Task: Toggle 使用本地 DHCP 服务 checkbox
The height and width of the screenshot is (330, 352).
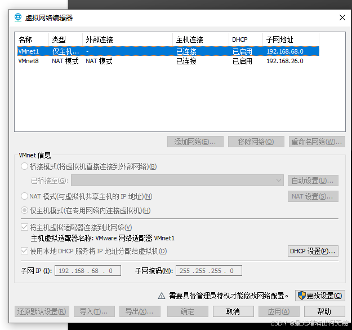Action: [x=24, y=251]
